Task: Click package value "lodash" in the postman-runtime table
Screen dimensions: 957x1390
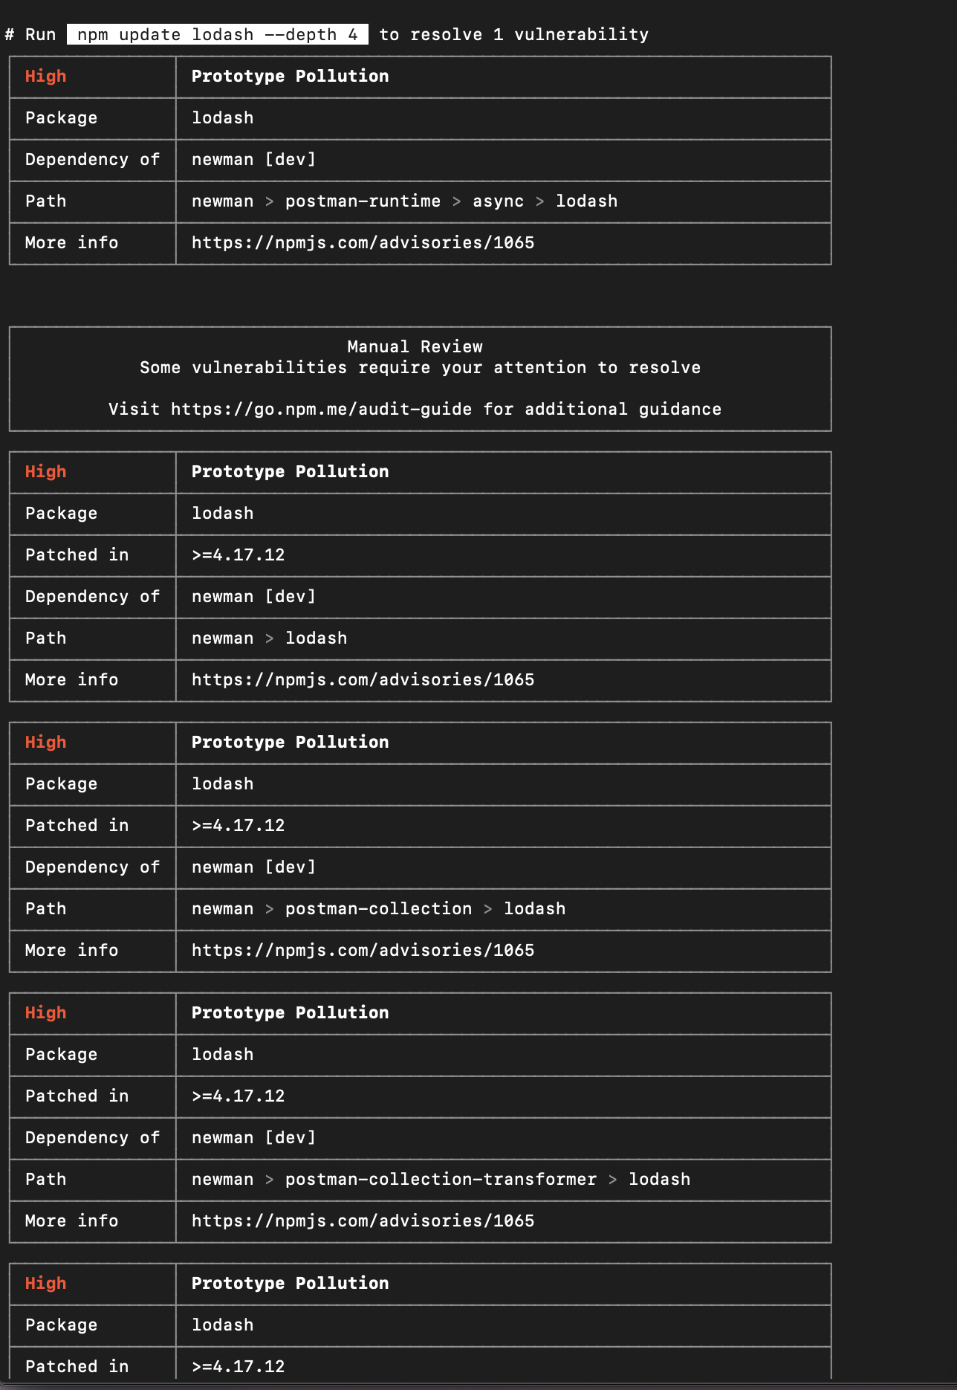Action: 222,118
